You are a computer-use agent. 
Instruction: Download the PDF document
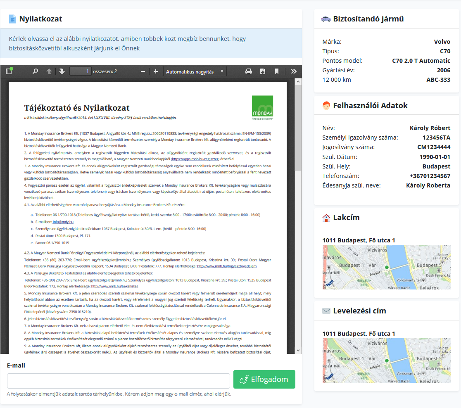coord(263,71)
